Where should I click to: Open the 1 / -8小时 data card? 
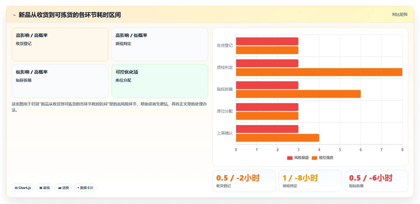(310, 181)
